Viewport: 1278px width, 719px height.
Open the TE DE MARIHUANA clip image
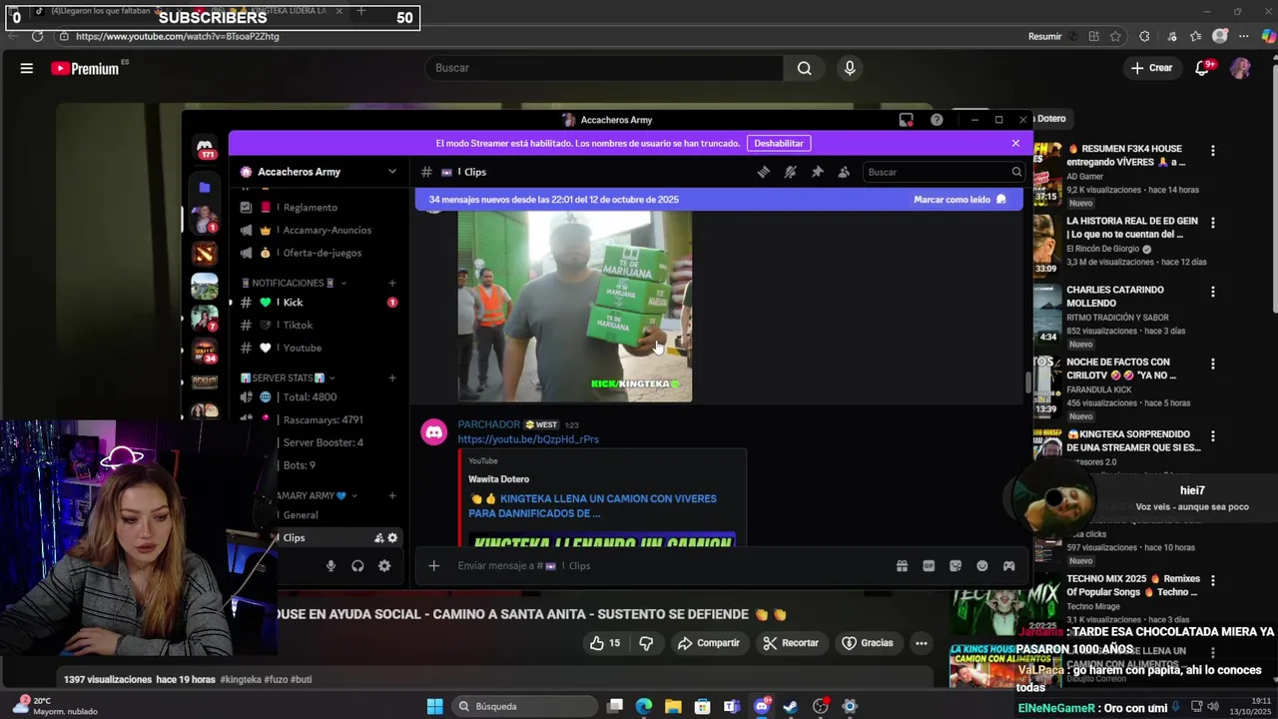575,306
